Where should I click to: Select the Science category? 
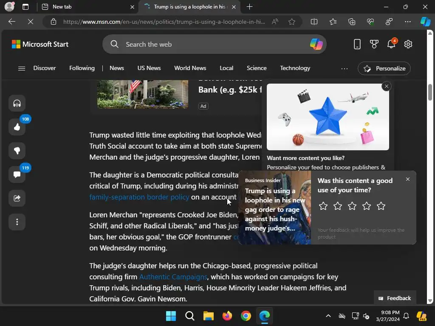coord(257,68)
